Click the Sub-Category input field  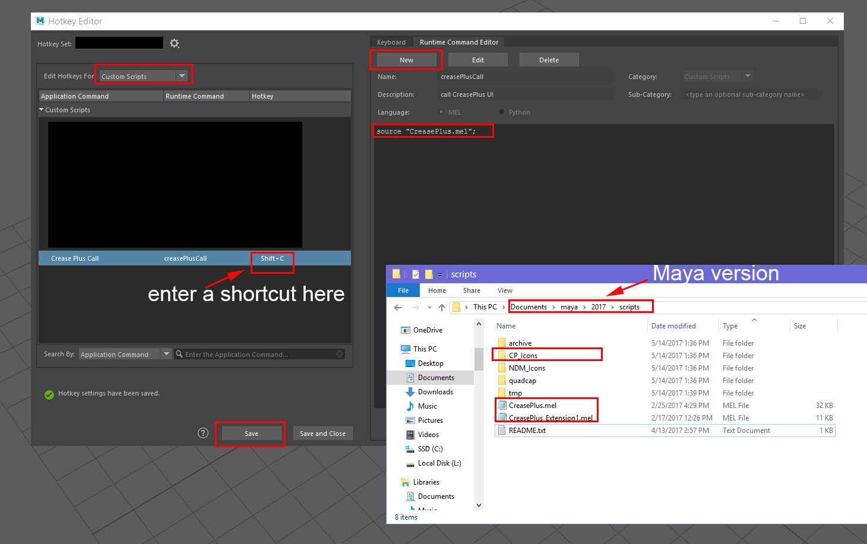click(751, 94)
